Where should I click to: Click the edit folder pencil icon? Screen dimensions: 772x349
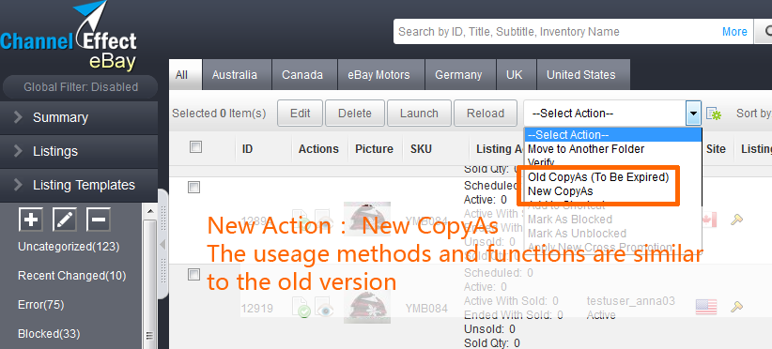click(65, 220)
